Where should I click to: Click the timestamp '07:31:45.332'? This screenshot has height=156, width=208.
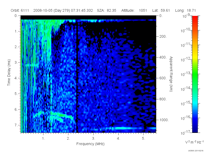point(82,10)
